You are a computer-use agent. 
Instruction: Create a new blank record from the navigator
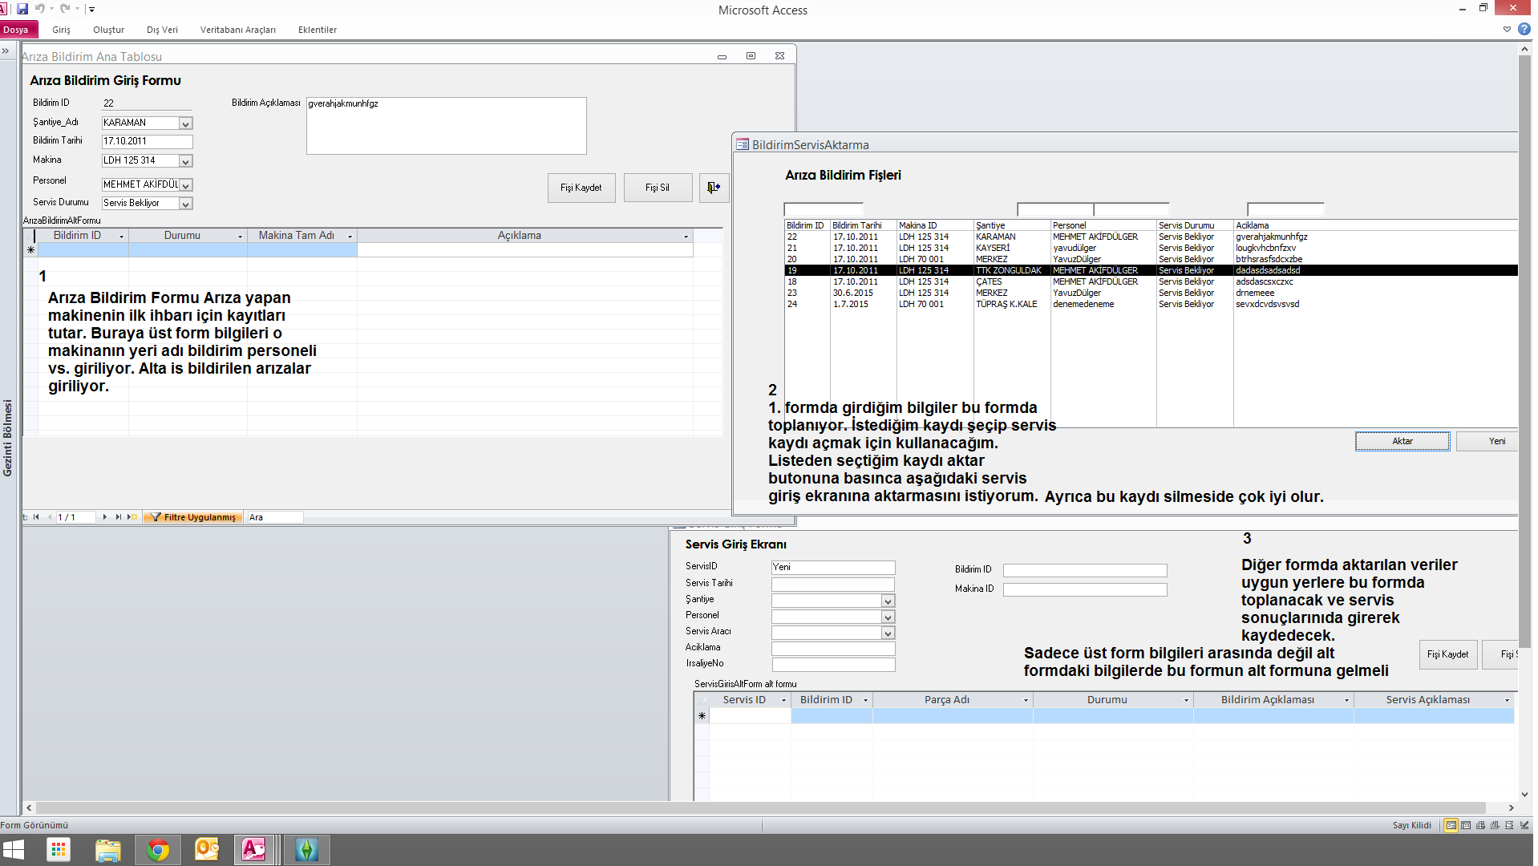pos(132,517)
